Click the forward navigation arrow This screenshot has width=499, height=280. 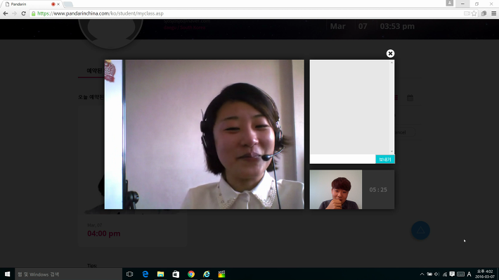pyautogui.click(x=14, y=13)
